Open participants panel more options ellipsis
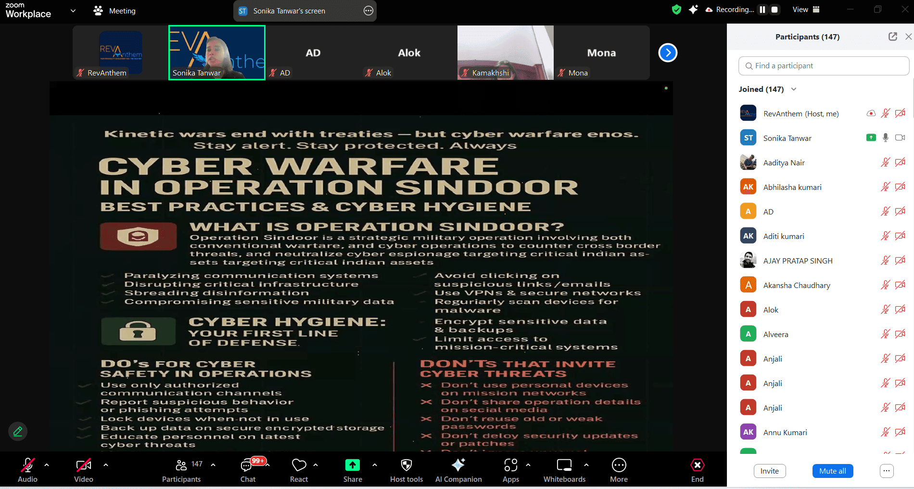 coord(887,471)
